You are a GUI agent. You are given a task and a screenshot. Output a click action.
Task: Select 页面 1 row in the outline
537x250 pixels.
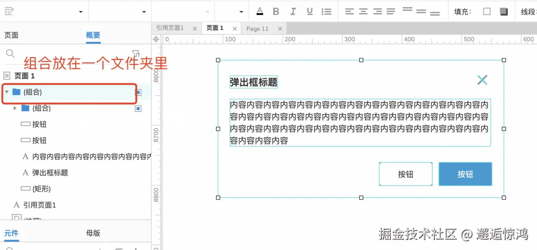(76, 76)
